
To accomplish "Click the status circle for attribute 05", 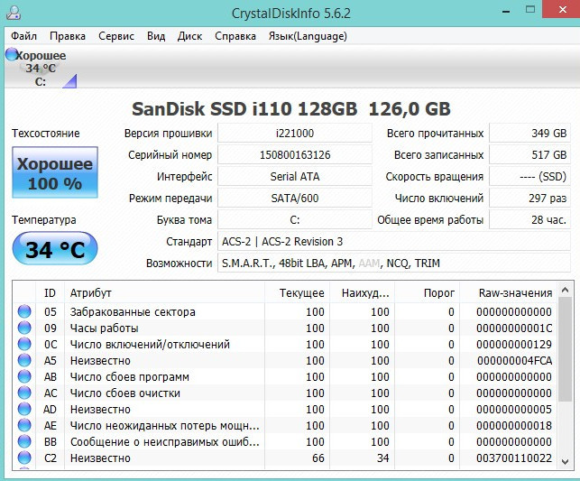I will (24, 311).
